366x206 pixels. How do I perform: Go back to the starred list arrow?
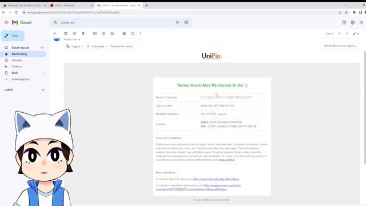click(x=55, y=33)
